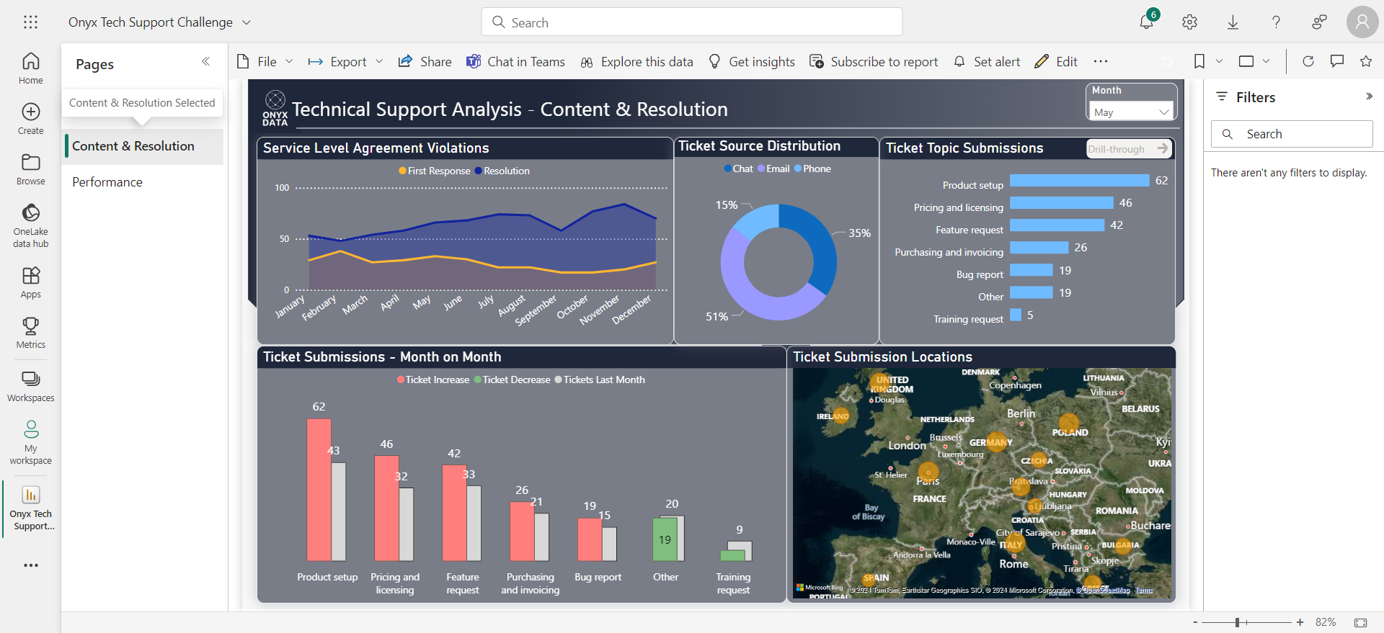Viewport: 1384px width, 633px height.
Task: Adjust the zoom slider
Action: pyautogui.click(x=1237, y=622)
